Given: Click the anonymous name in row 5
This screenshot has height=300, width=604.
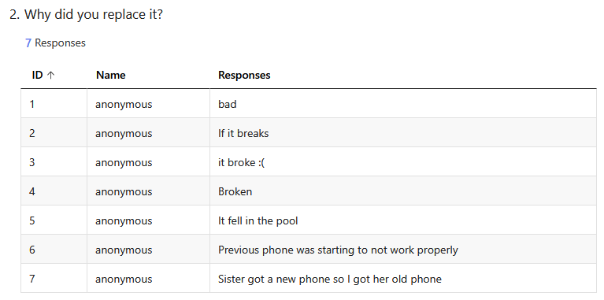Looking at the screenshot, I should [124, 221].
